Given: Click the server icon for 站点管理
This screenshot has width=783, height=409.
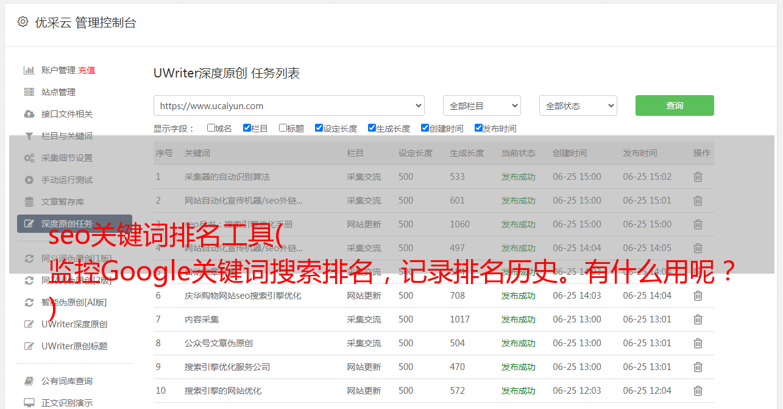Looking at the screenshot, I should click(29, 92).
